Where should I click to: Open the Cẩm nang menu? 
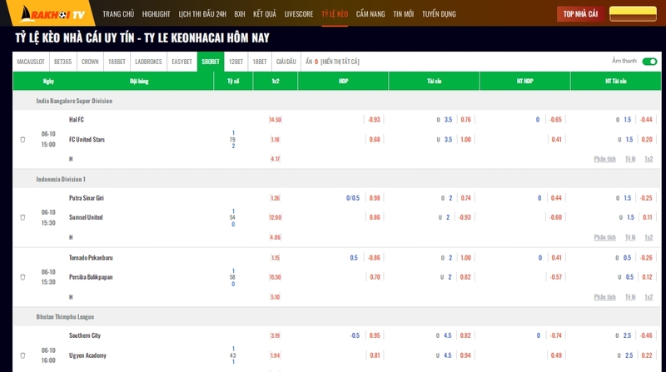point(369,14)
